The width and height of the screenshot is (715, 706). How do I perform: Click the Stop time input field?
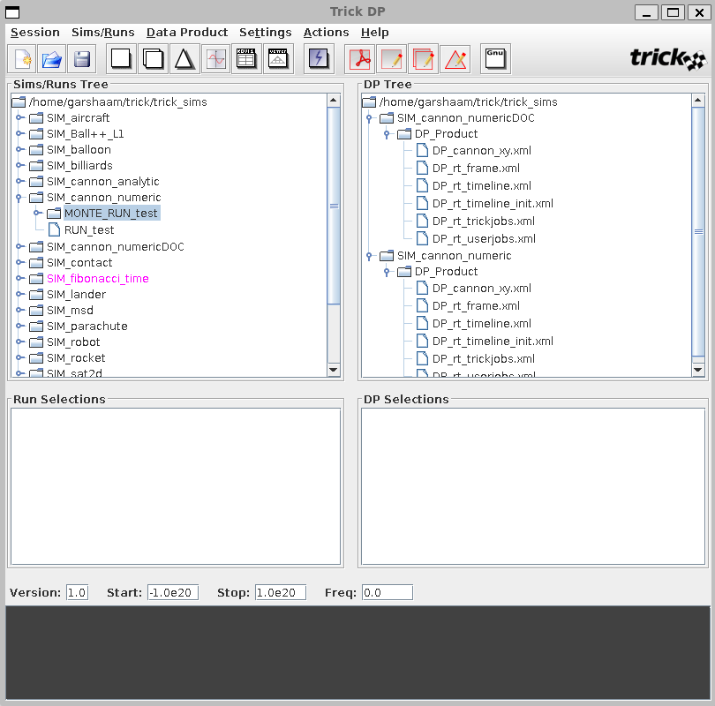(281, 592)
